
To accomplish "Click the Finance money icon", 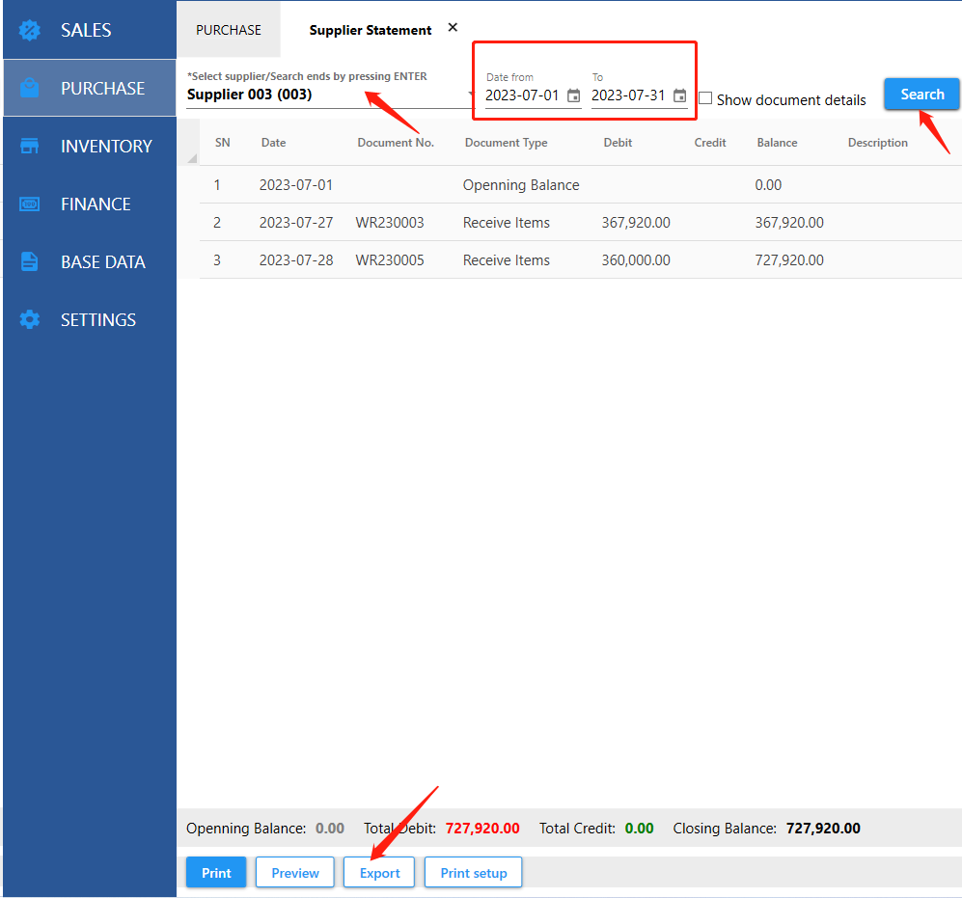I will [x=30, y=204].
